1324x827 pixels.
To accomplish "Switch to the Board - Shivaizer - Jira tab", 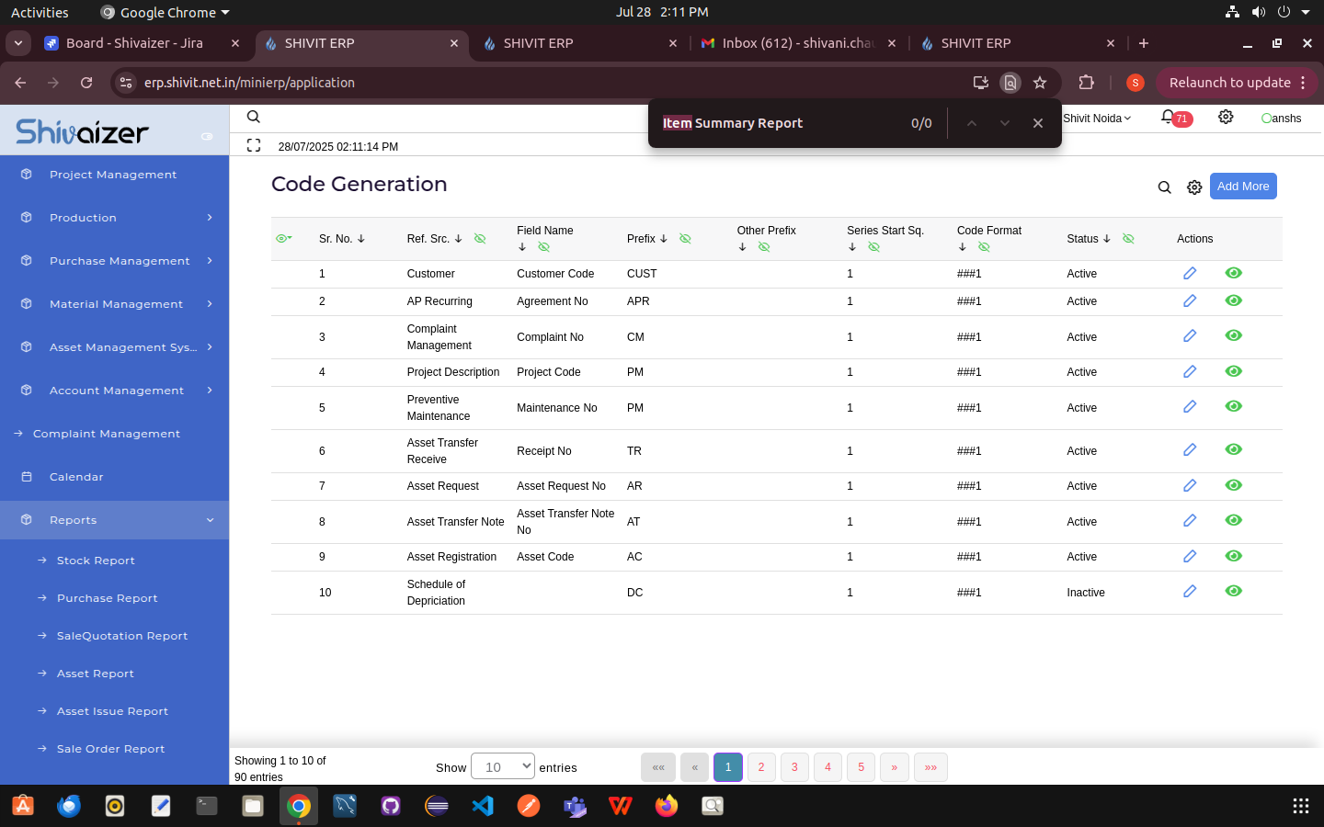I will tap(134, 43).
